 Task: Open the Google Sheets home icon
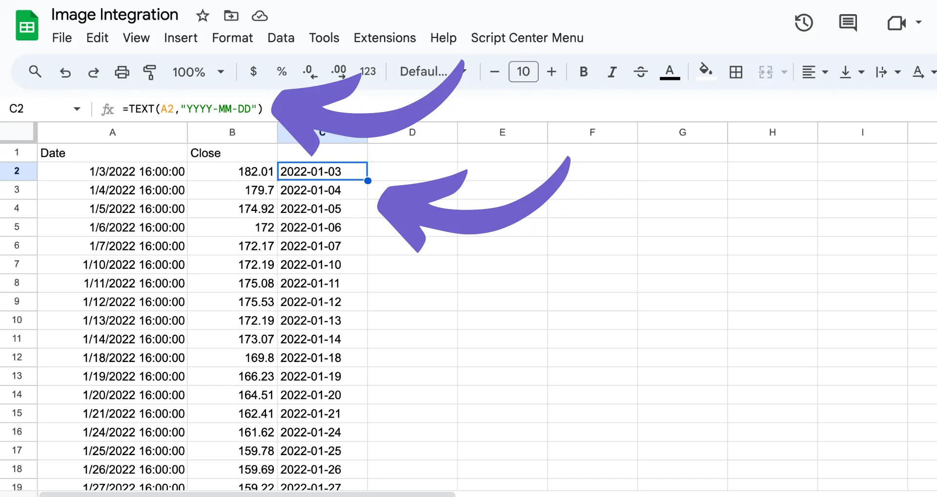click(27, 25)
